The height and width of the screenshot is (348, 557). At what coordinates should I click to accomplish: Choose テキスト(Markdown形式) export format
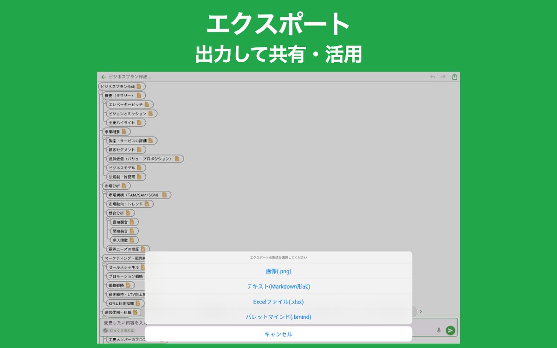(x=278, y=286)
